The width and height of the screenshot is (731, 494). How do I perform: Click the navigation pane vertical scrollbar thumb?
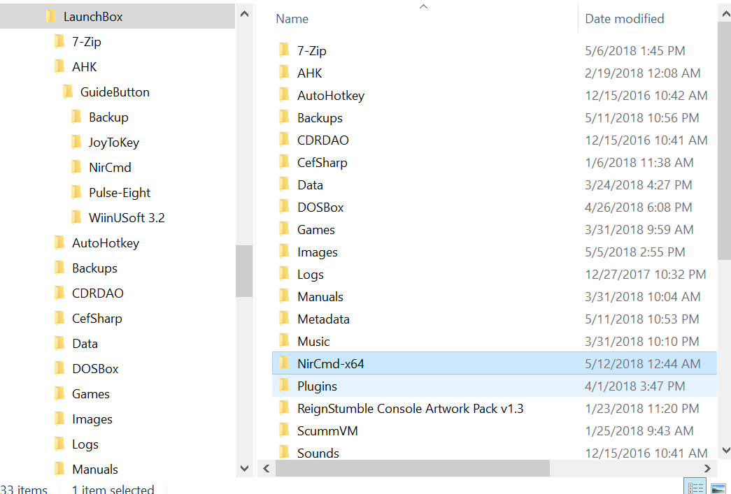pos(244,271)
